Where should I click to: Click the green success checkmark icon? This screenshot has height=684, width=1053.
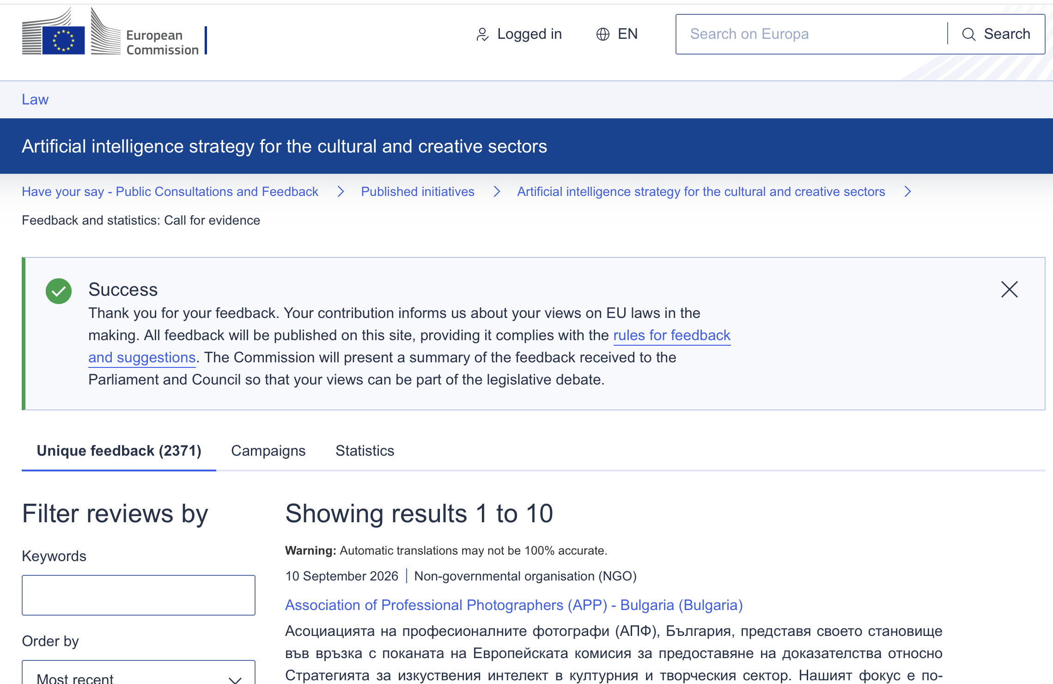click(59, 291)
